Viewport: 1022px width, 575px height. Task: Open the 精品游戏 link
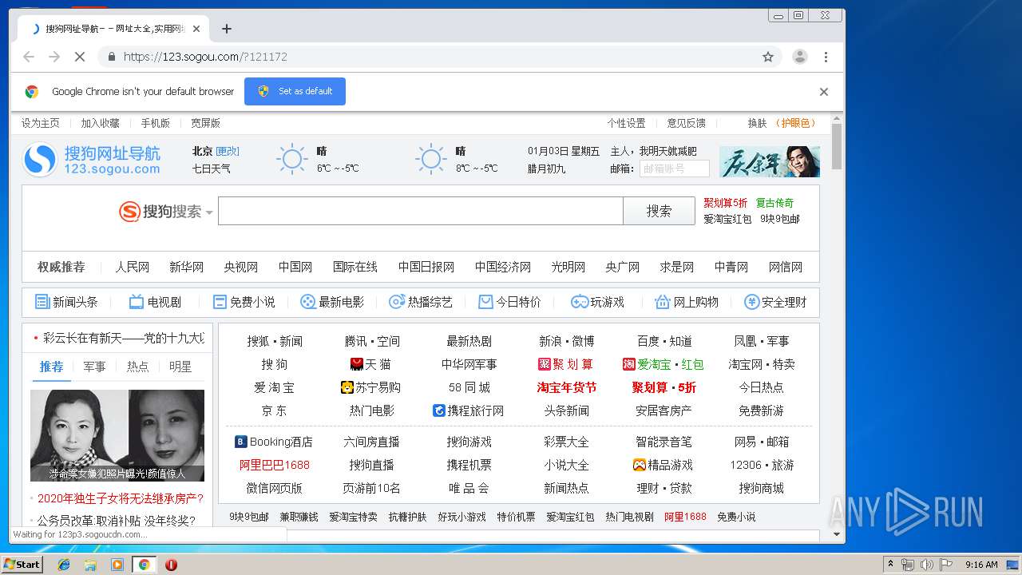coord(663,465)
